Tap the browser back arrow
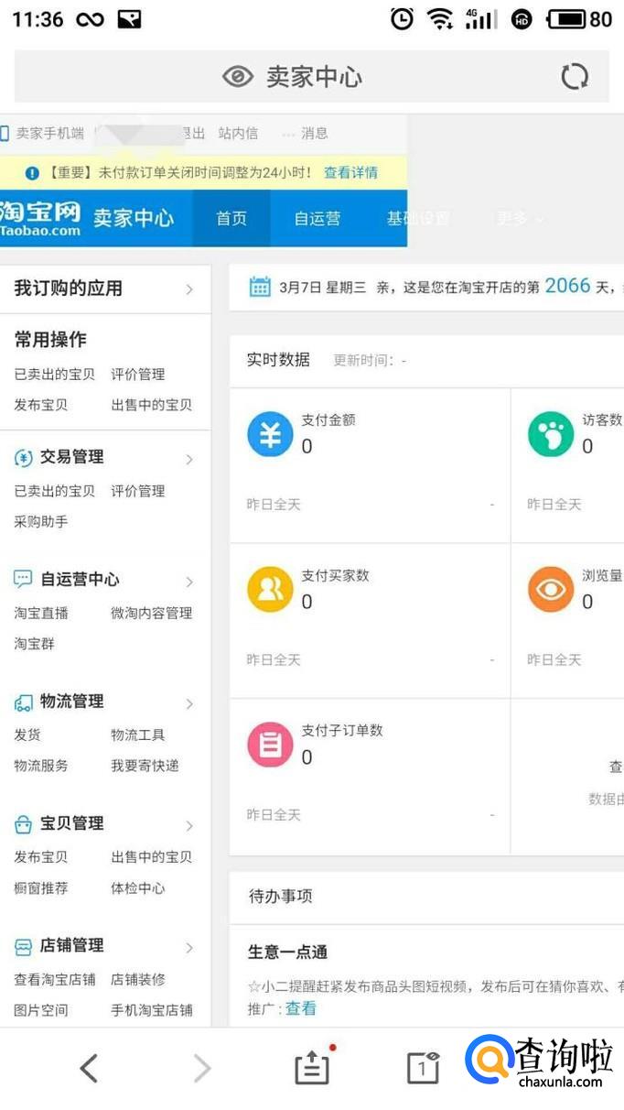The width and height of the screenshot is (624, 1110). [x=88, y=1068]
